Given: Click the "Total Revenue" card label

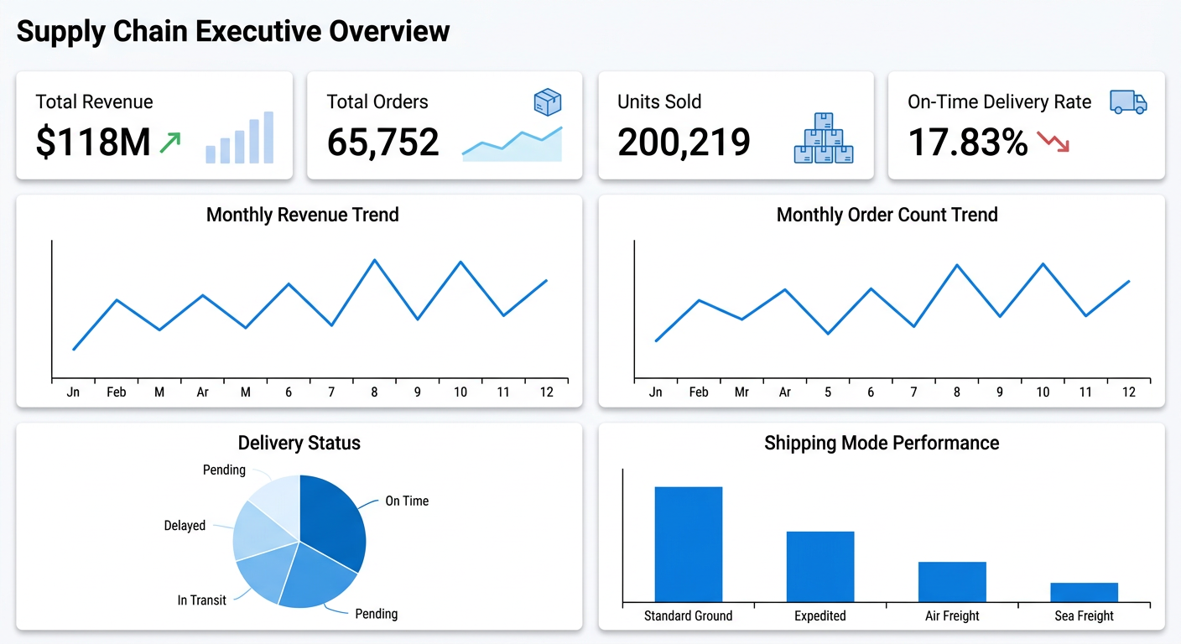Looking at the screenshot, I should 95,102.
